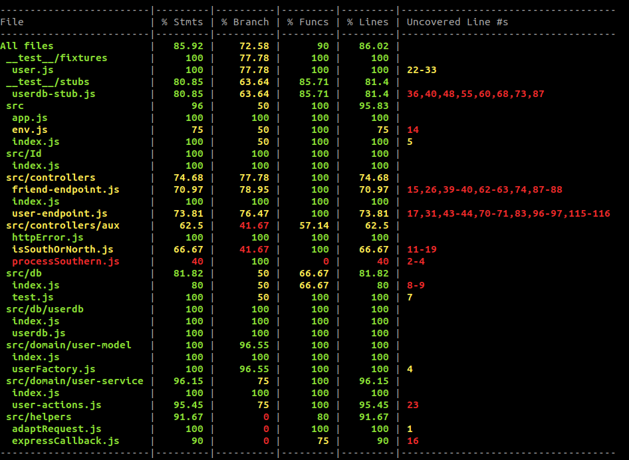Click the "Uncovered Line #s" column header
Image resolution: width=629 pixels, height=460 pixels.
457,22
